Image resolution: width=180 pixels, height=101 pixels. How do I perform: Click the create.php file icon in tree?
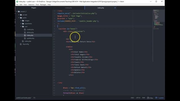click(x=25, y=29)
